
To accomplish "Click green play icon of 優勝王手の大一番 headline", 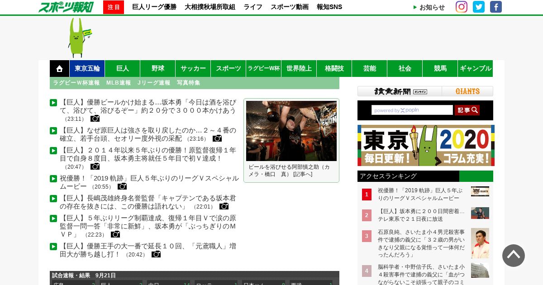I will 53,247.
